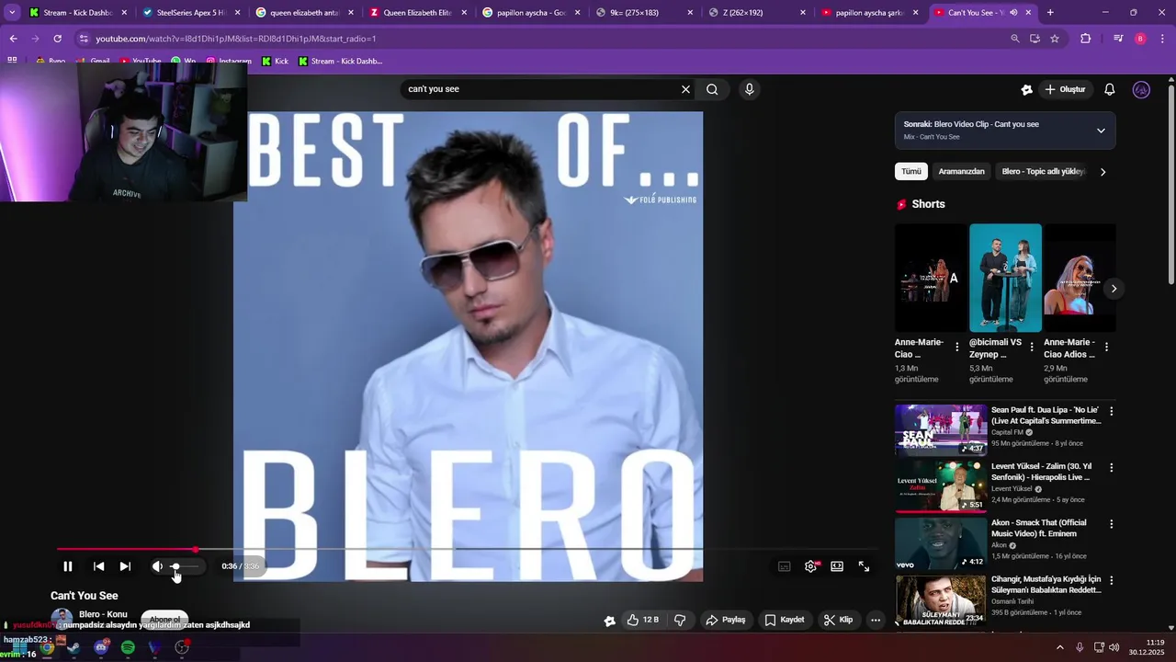
Task: Open the Levent Yüksel - Zalim video title
Action: pyautogui.click(x=1041, y=472)
